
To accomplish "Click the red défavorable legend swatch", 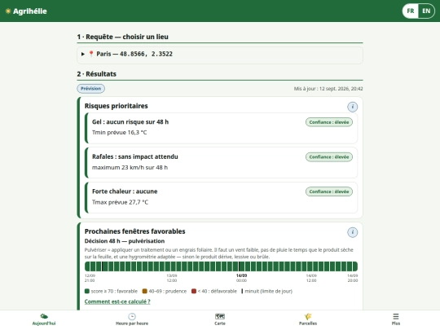I will tap(194, 291).
